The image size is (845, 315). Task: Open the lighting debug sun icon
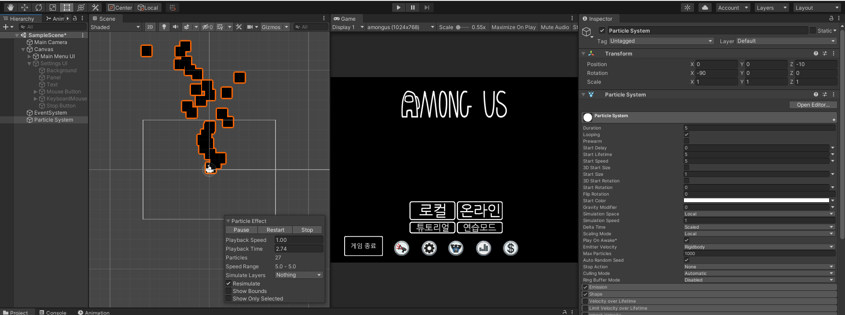coord(687,7)
